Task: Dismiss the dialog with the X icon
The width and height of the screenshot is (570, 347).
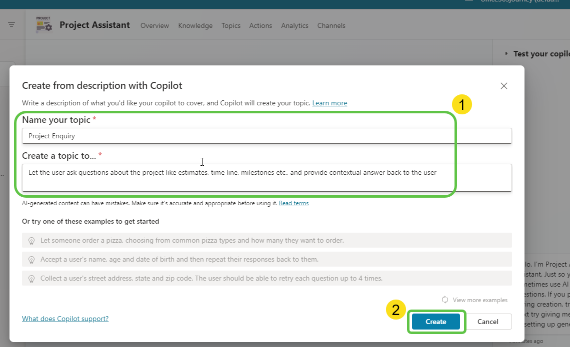Action: point(504,85)
